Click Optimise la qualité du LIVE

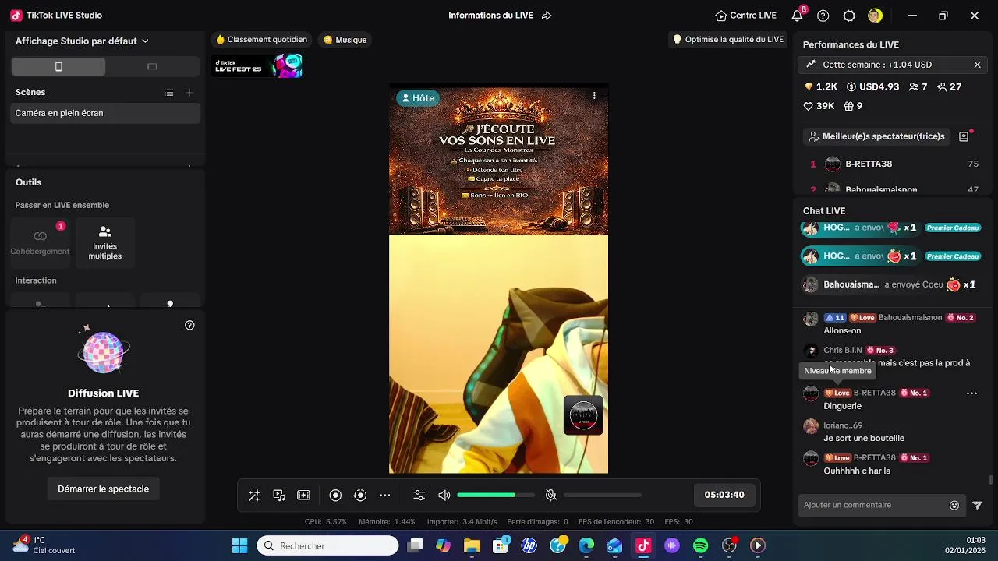click(728, 40)
